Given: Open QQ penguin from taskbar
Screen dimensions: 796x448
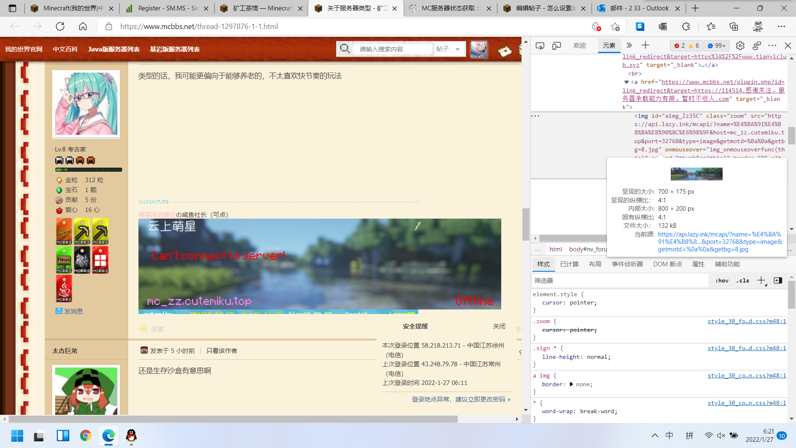Looking at the screenshot, I should [131, 436].
